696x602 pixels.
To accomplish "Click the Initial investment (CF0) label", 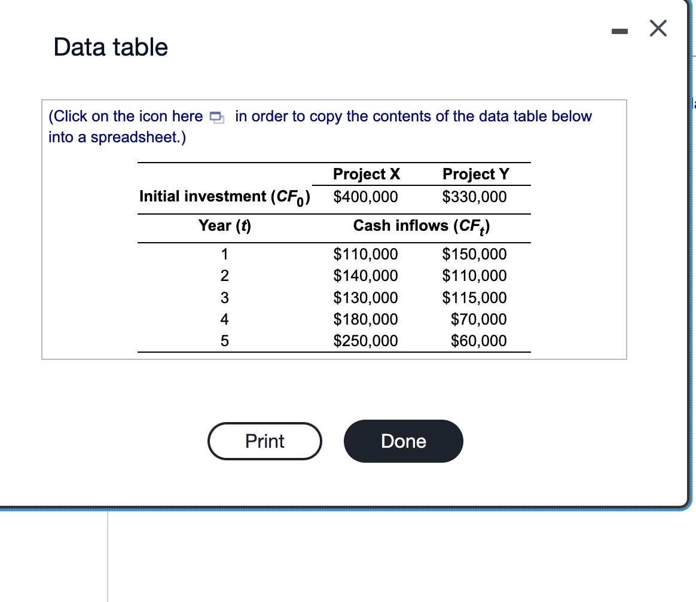I will click(x=225, y=196).
